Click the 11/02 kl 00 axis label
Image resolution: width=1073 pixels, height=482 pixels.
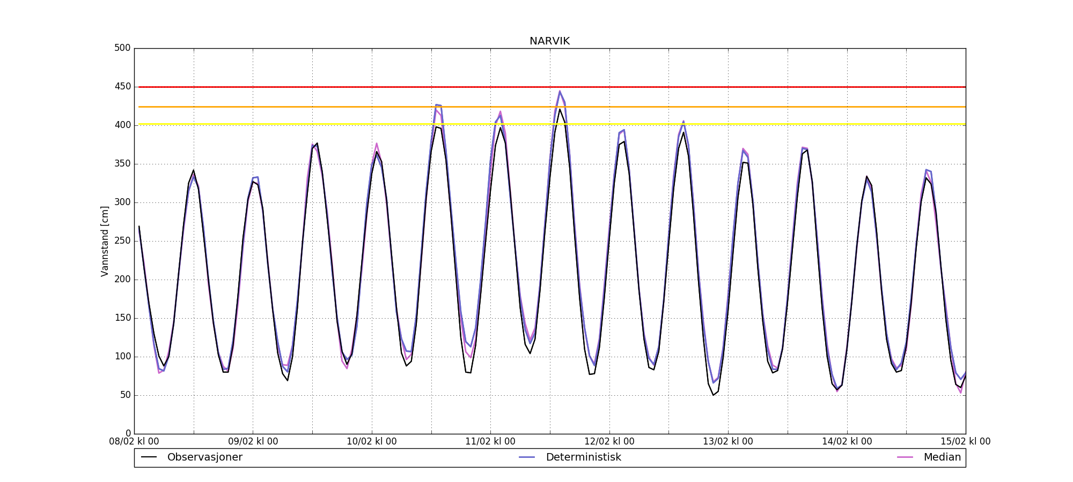pos(490,442)
